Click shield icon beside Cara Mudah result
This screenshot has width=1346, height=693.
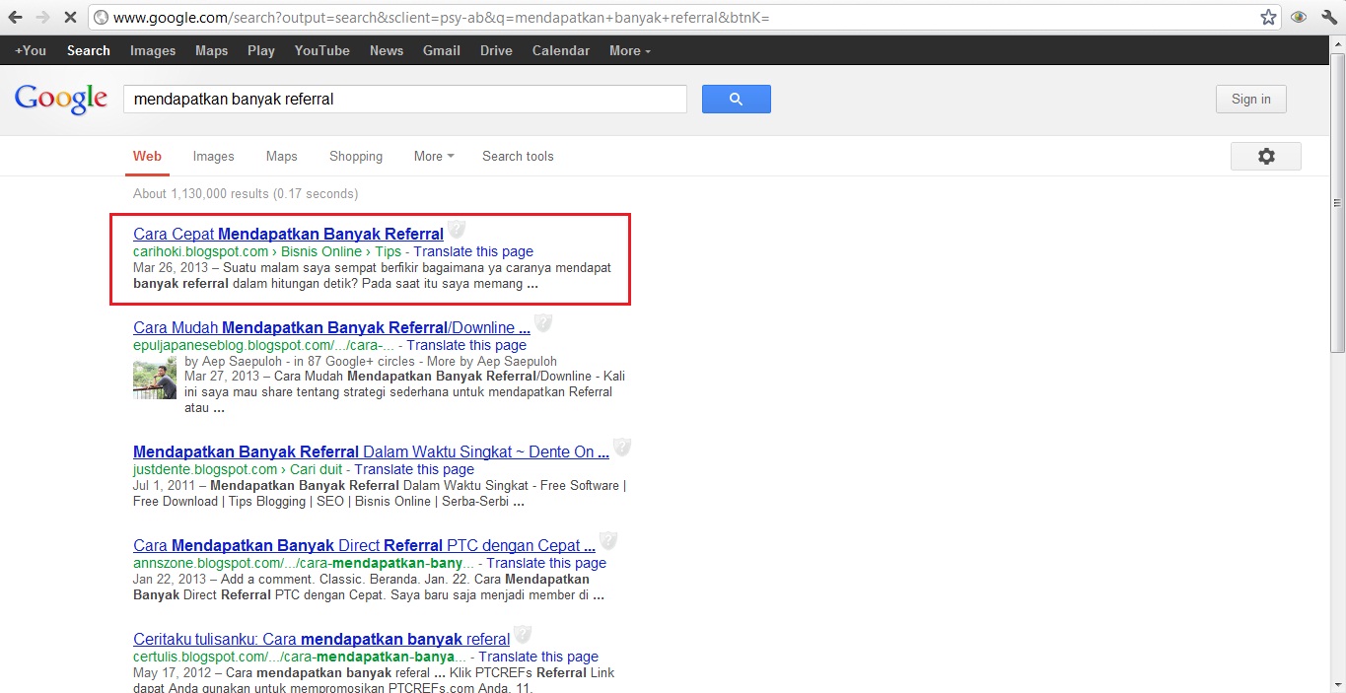(543, 323)
